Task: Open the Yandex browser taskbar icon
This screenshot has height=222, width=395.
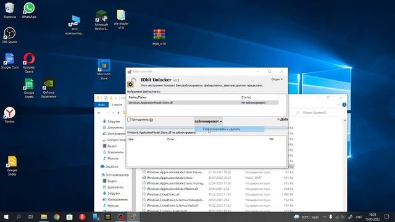Action: click(x=82, y=216)
